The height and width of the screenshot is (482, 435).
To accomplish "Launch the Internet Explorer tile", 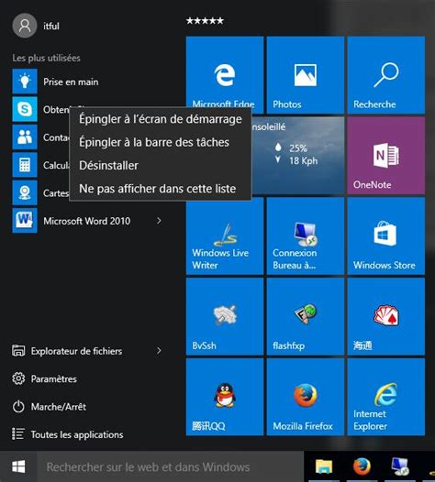I will [x=386, y=397].
